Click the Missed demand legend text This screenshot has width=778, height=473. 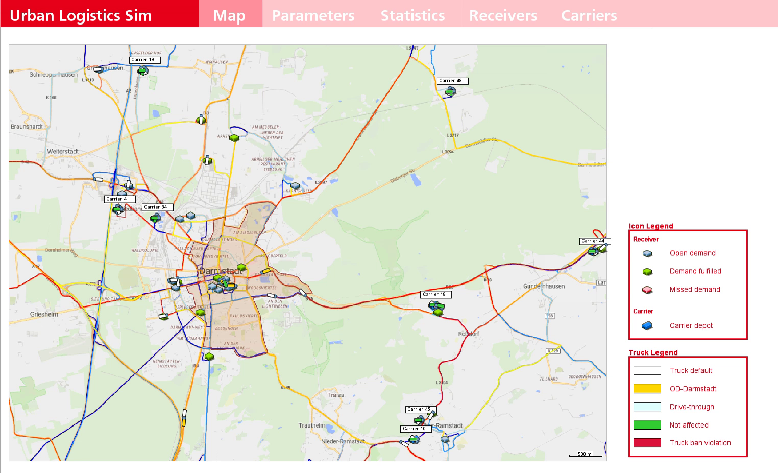pyautogui.click(x=695, y=290)
